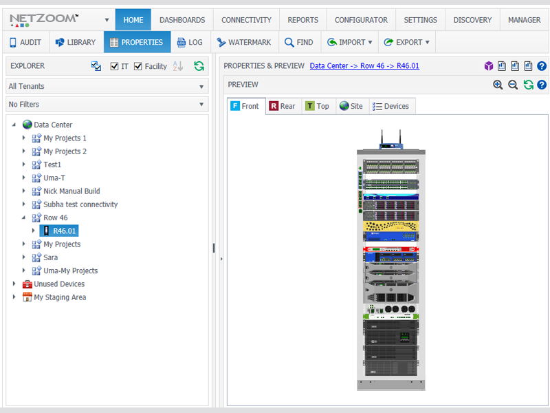This screenshot has height=413, width=550.
Task: Click the Data Center globe icon
Action: click(27, 125)
